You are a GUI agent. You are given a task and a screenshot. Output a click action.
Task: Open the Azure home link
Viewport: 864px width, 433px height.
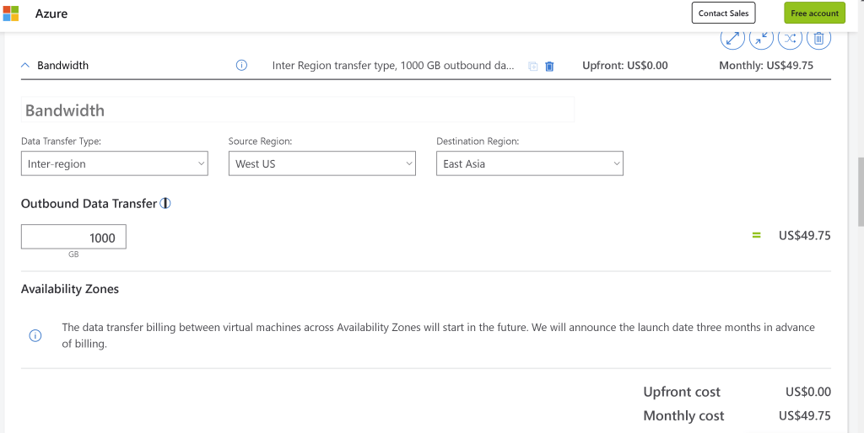pyautogui.click(x=51, y=13)
